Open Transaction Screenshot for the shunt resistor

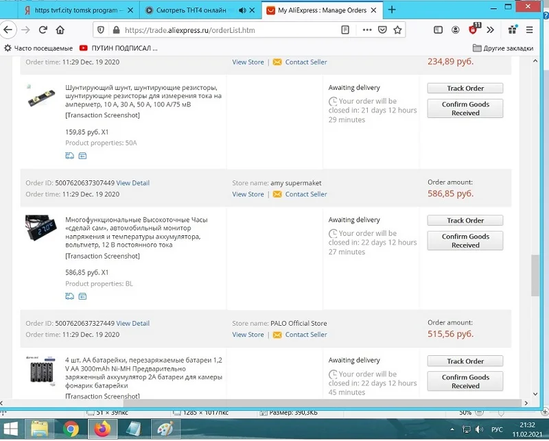pyautogui.click(x=102, y=115)
